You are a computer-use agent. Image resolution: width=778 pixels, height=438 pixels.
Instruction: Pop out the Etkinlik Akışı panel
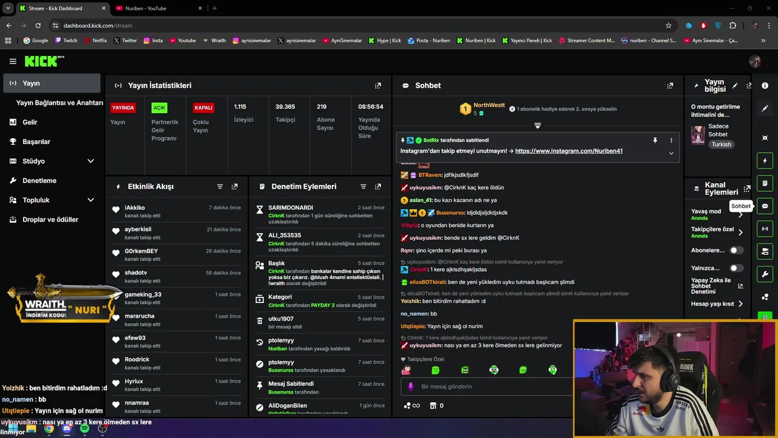click(235, 187)
